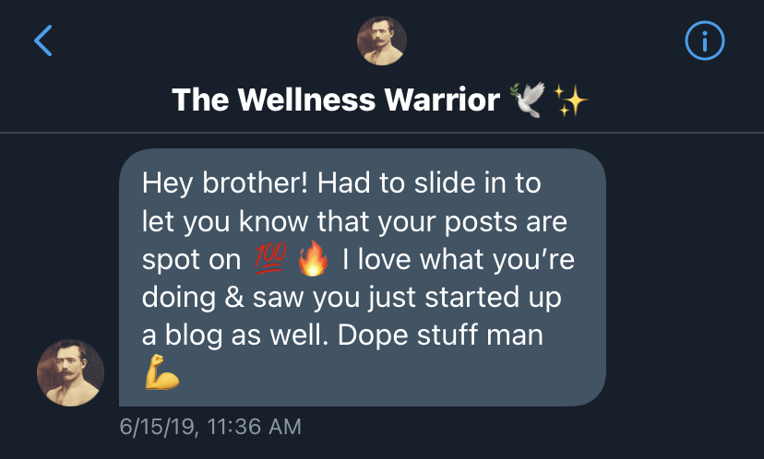764x459 pixels.
Task: Tap the divider line under the header
Action: pos(382,132)
